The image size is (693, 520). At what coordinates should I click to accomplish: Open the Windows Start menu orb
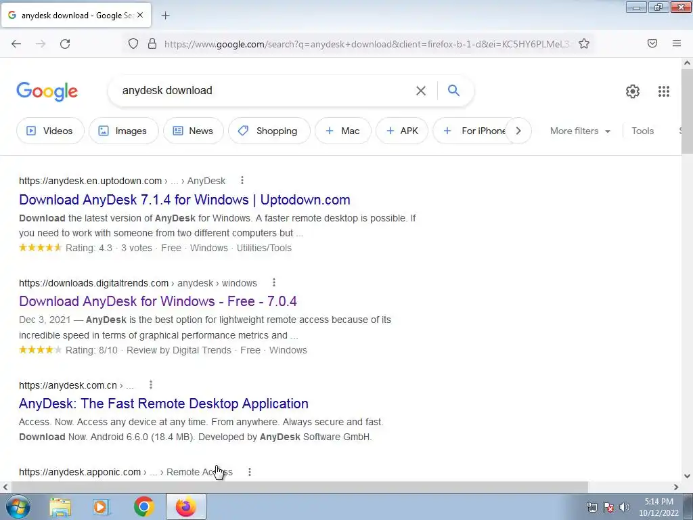(18, 506)
